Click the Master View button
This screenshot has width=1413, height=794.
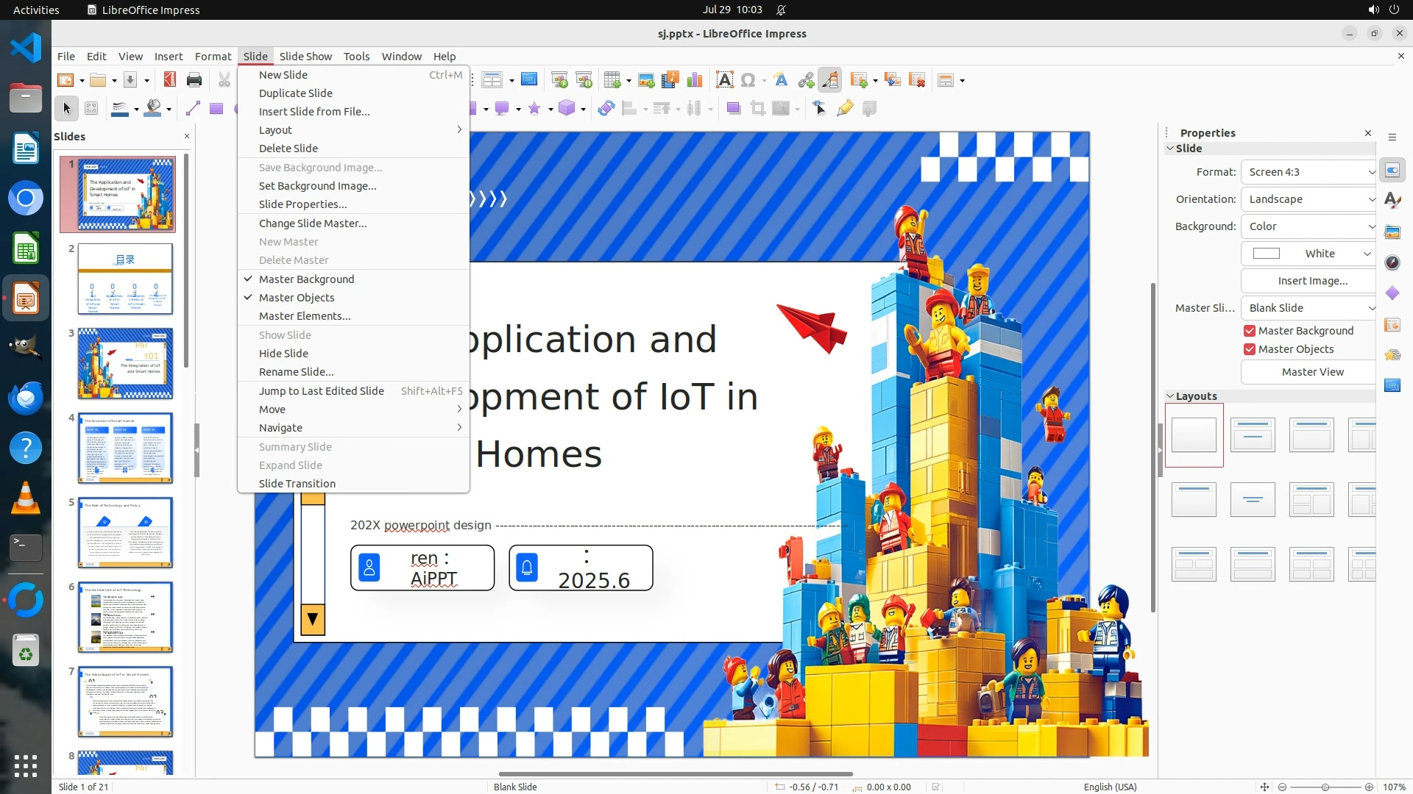(1312, 372)
